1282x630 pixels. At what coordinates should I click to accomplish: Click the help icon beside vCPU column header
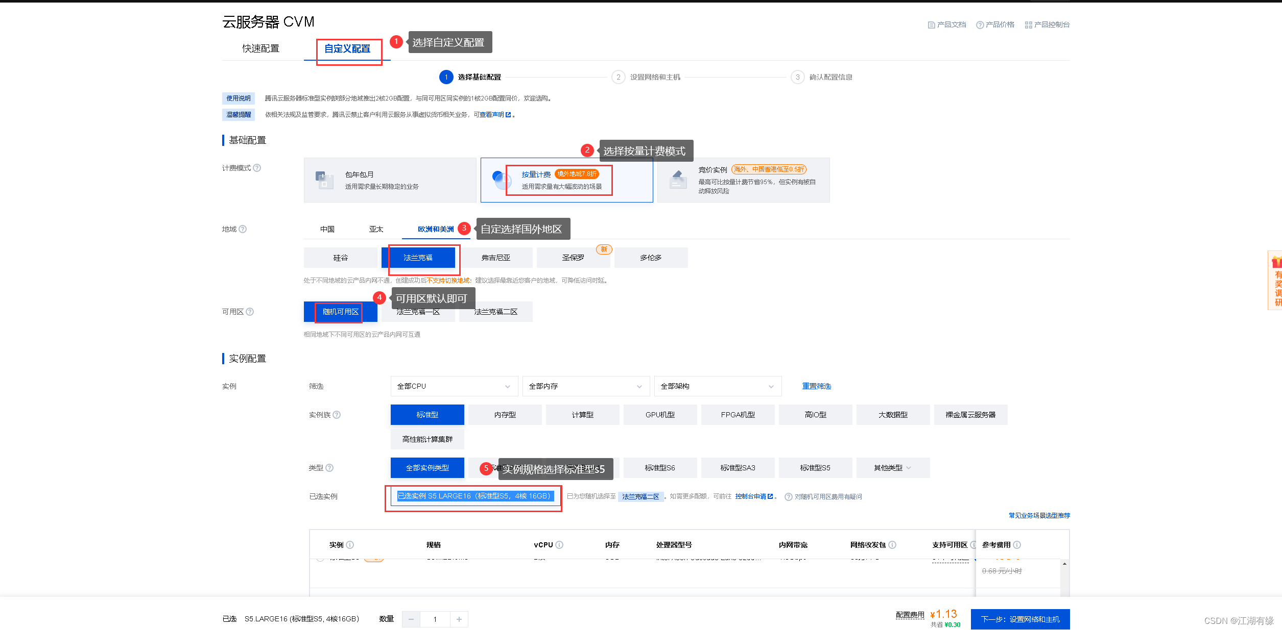point(560,545)
